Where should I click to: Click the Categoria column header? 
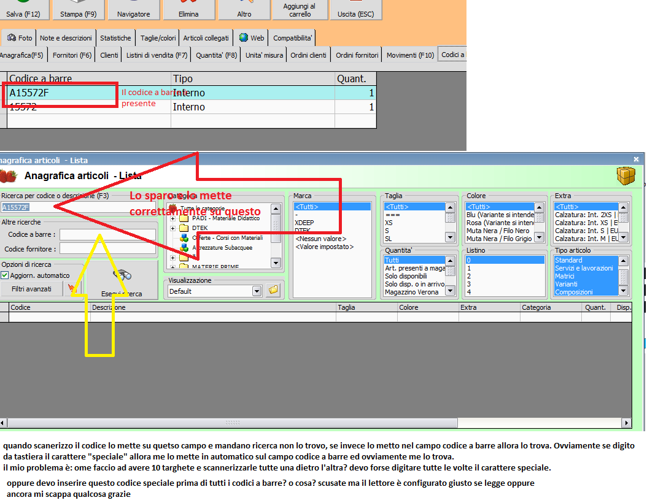pos(551,307)
